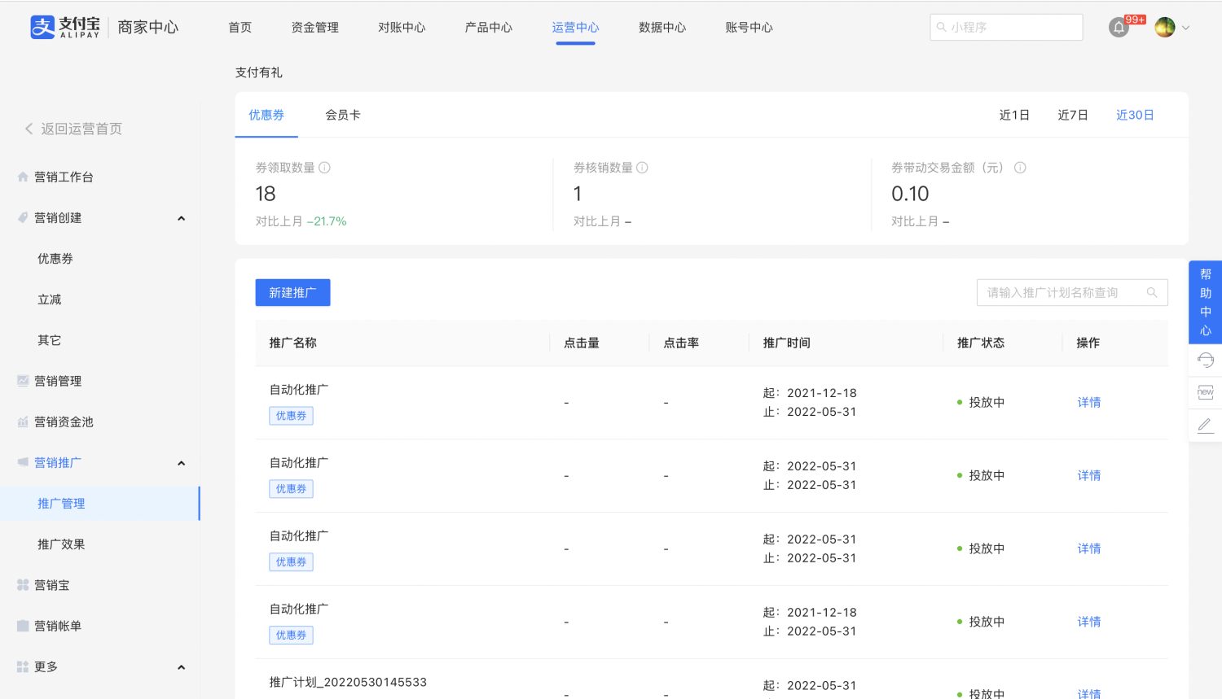1222x699 pixels.
Task: Click the search magnifier icon in top search
Action: [x=942, y=27]
